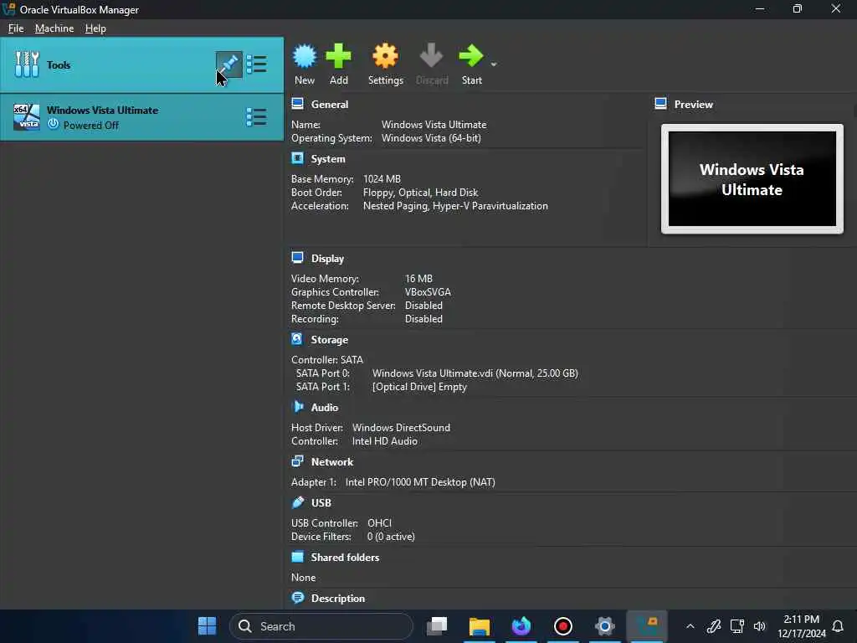Click the General section monitor icon
The height and width of the screenshot is (643, 857).
297,103
